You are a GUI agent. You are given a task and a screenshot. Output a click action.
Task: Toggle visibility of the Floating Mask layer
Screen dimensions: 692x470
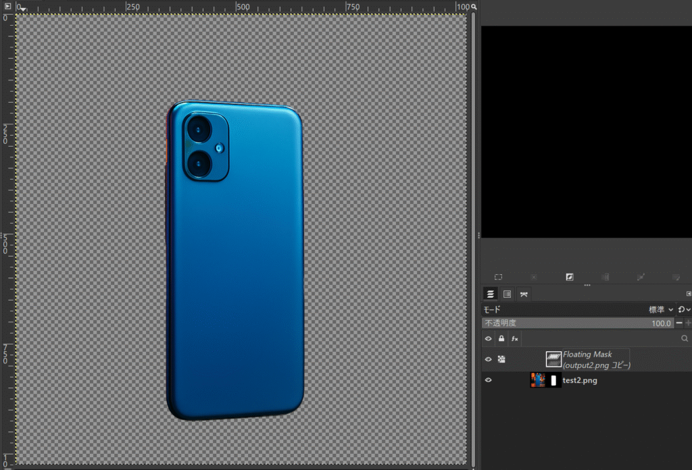click(x=489, y=360)
